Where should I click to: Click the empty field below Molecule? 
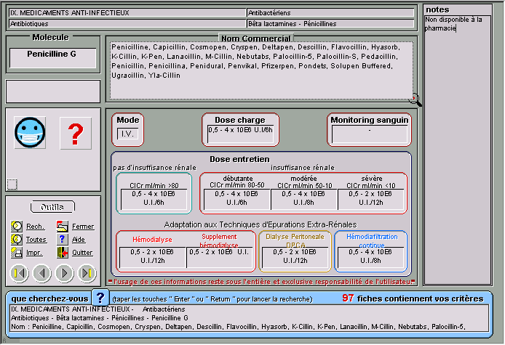tap(53, 92)
